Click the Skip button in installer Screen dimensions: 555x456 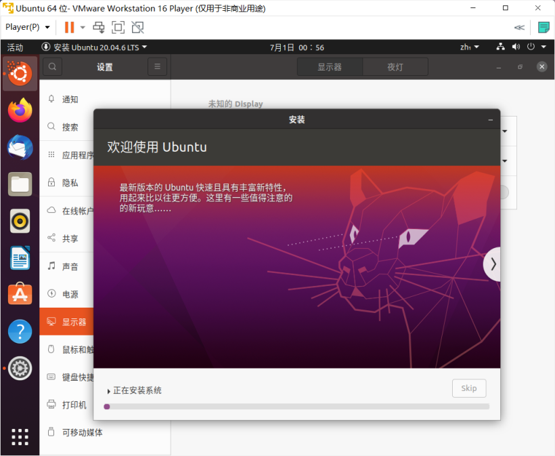click(x=468, y=388)
